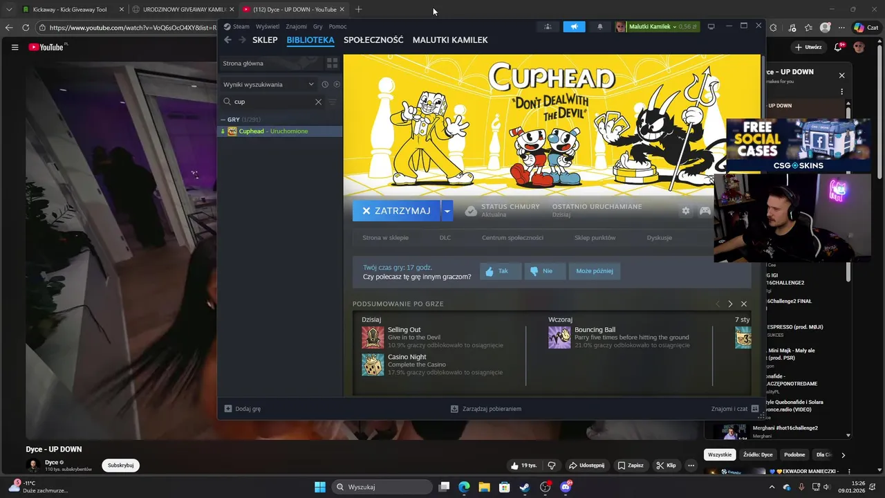Show ready-to-play games filter icon
Screen dimensions: 885x498
(x=337, y=84)
